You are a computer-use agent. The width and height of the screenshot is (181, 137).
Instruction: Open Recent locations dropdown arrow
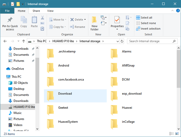coord(18,41)
